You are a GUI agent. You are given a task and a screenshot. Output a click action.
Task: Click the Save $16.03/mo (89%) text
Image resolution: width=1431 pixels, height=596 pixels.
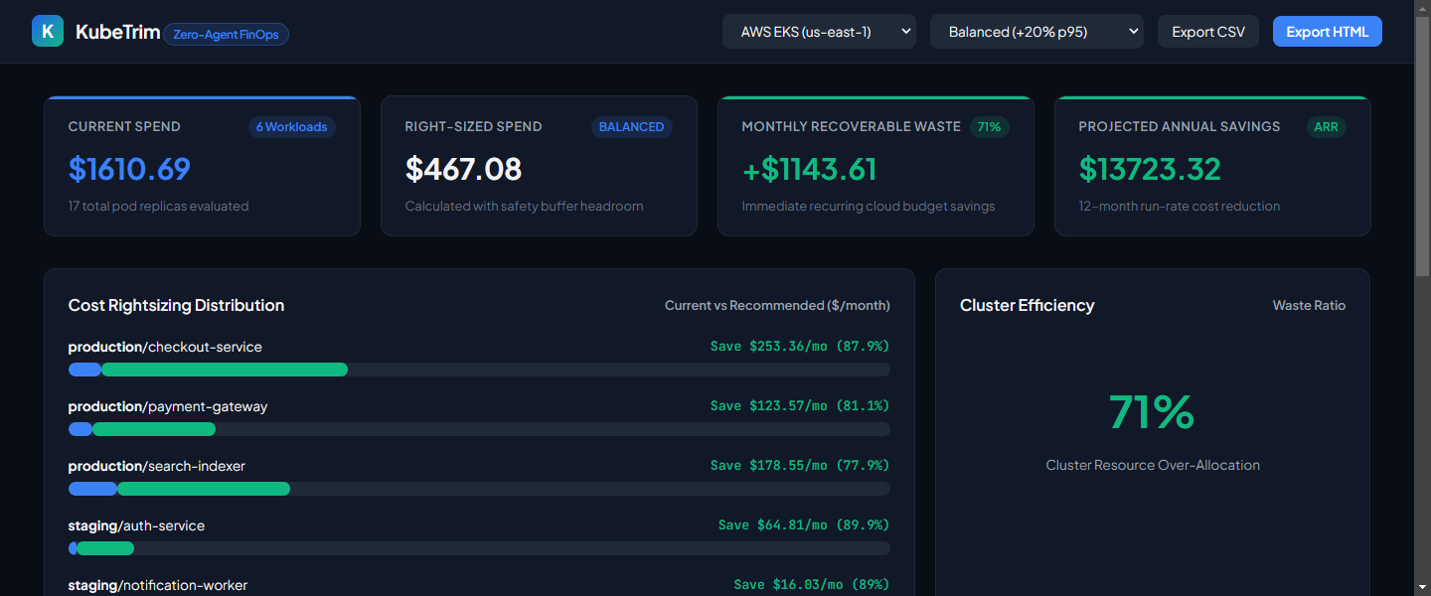tap(812, 585)
